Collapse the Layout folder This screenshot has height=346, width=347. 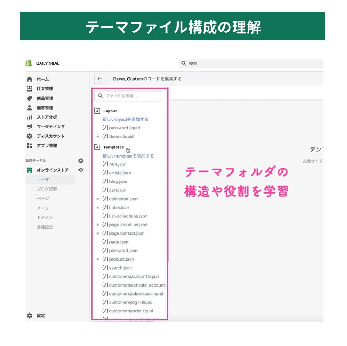pyautogui.click(x=97, y=111)
